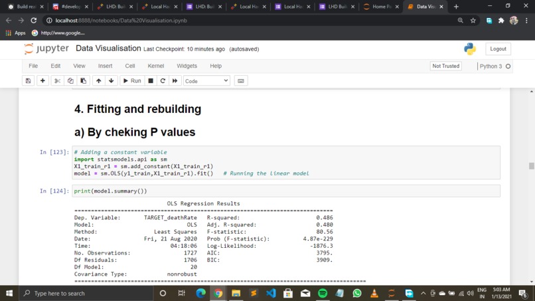Open Visual Studio Code from taskbar
535x301 pixels.
(x=271, y=293)
